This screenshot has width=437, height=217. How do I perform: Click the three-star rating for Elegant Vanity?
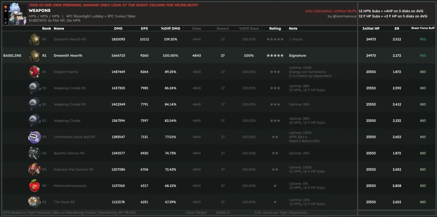275,72
